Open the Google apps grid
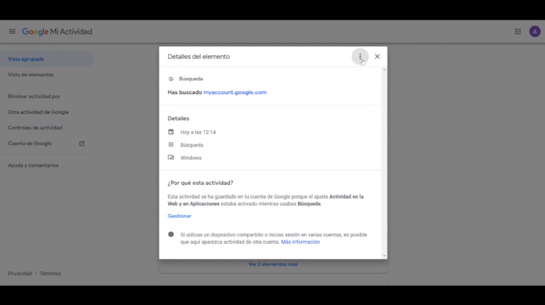This screenshot has width=545, height=305. pos(518,31)
